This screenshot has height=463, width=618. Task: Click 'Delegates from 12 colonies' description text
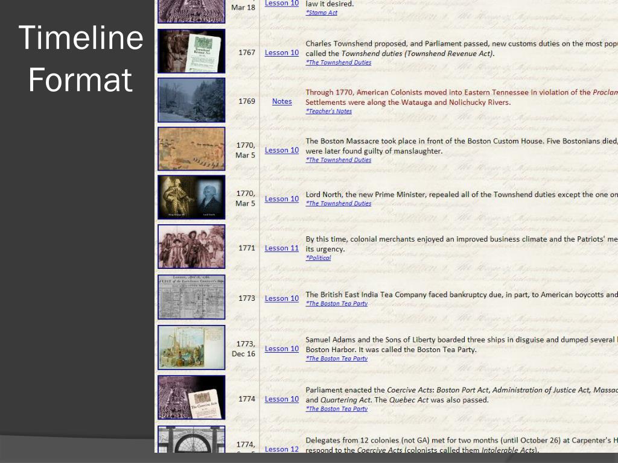click(462, 446)
